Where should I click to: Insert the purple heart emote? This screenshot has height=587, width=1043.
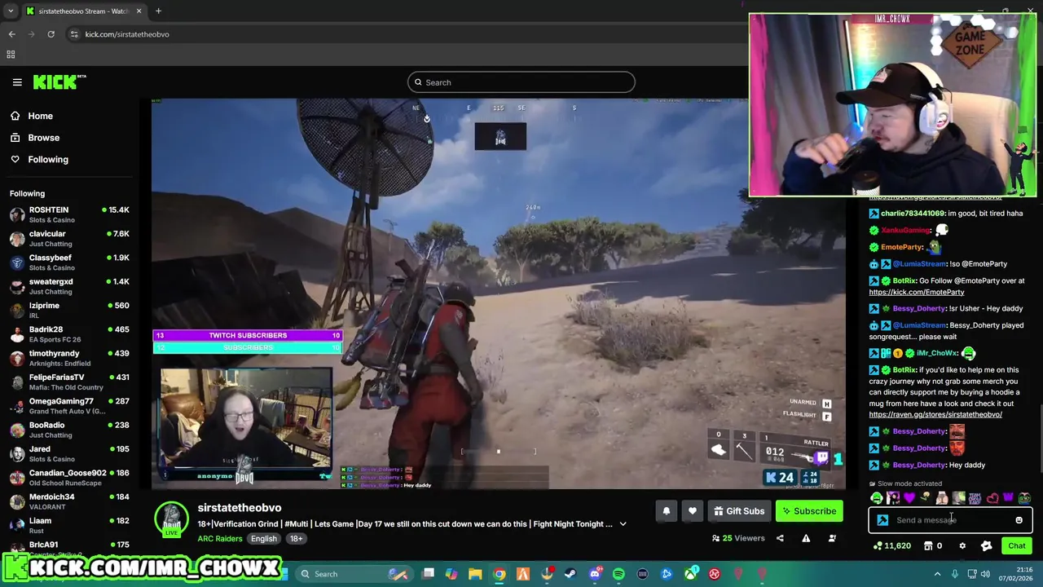[x=909, y=498]
